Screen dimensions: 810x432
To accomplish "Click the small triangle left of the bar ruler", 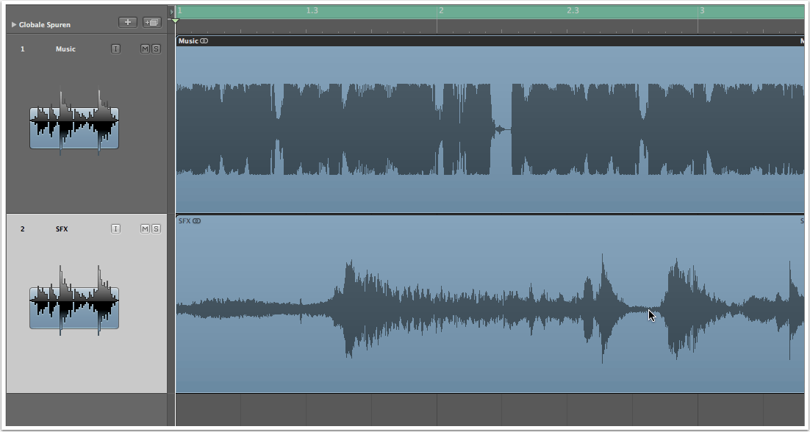I will coord(172,12).
